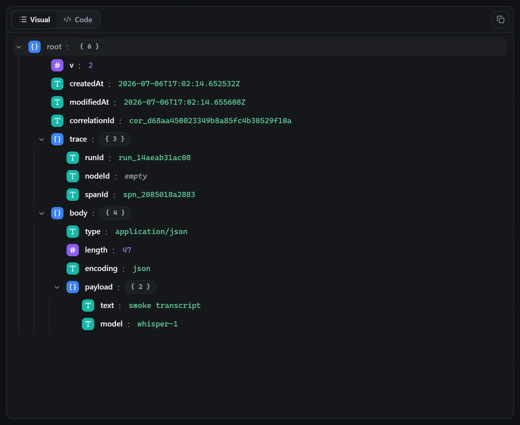The width and height of the screenshot is (520, 425).
Task: Click the object icon beside payload
Action: click(x=73, y=287)
